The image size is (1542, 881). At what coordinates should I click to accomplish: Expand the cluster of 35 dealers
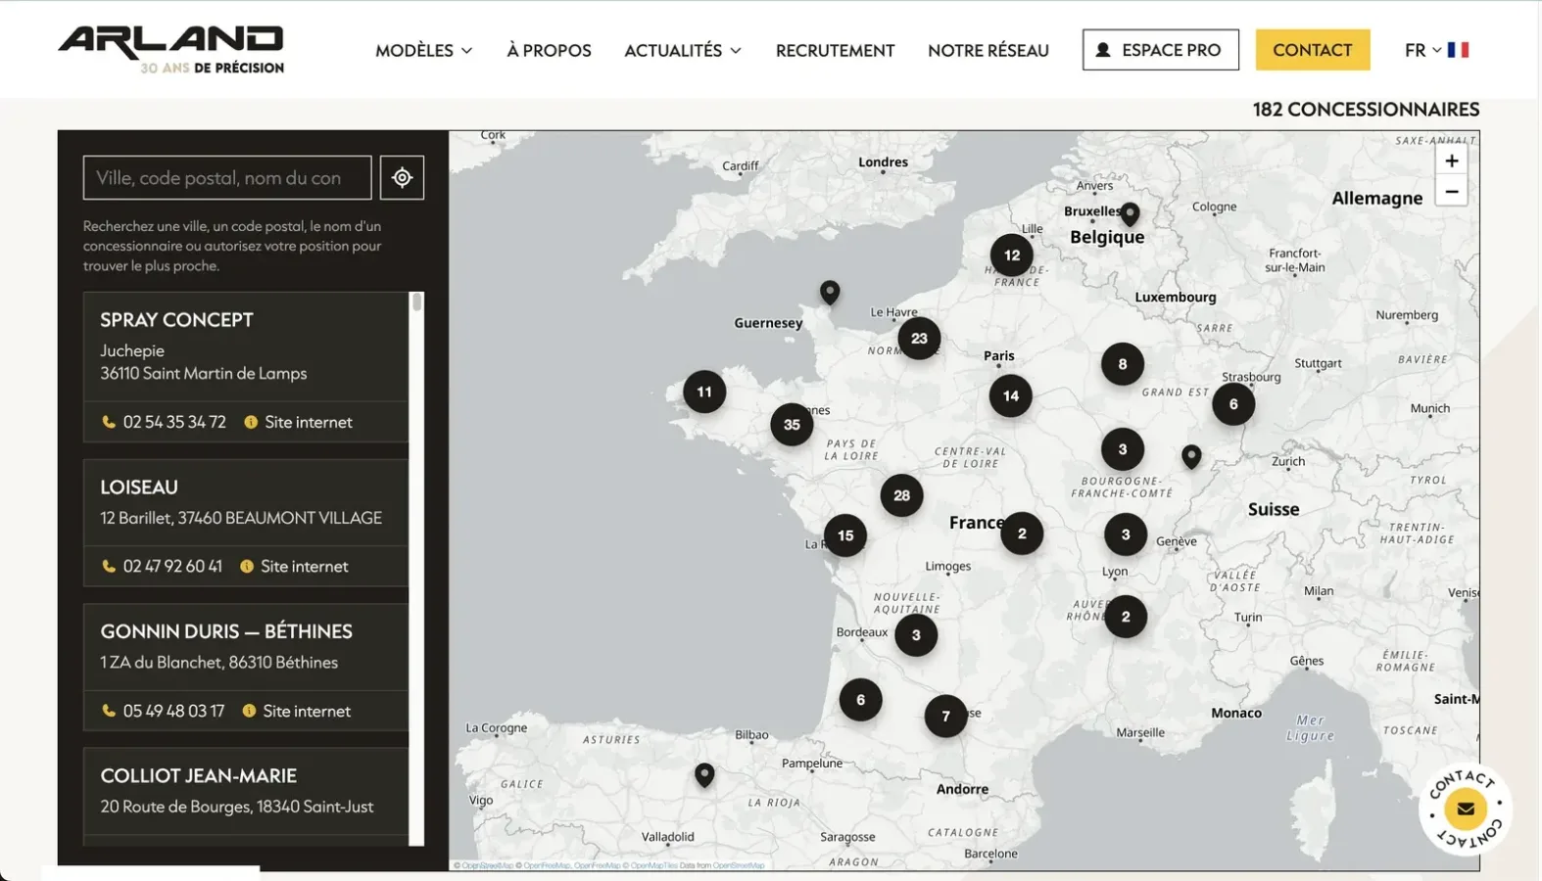[x=792, y=425]
